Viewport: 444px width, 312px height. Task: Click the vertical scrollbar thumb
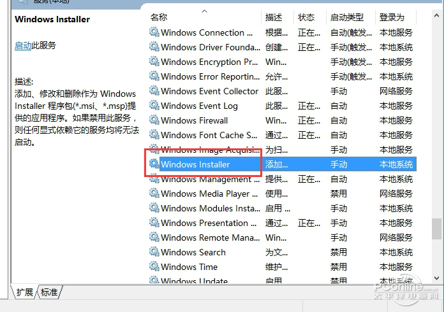436,229
